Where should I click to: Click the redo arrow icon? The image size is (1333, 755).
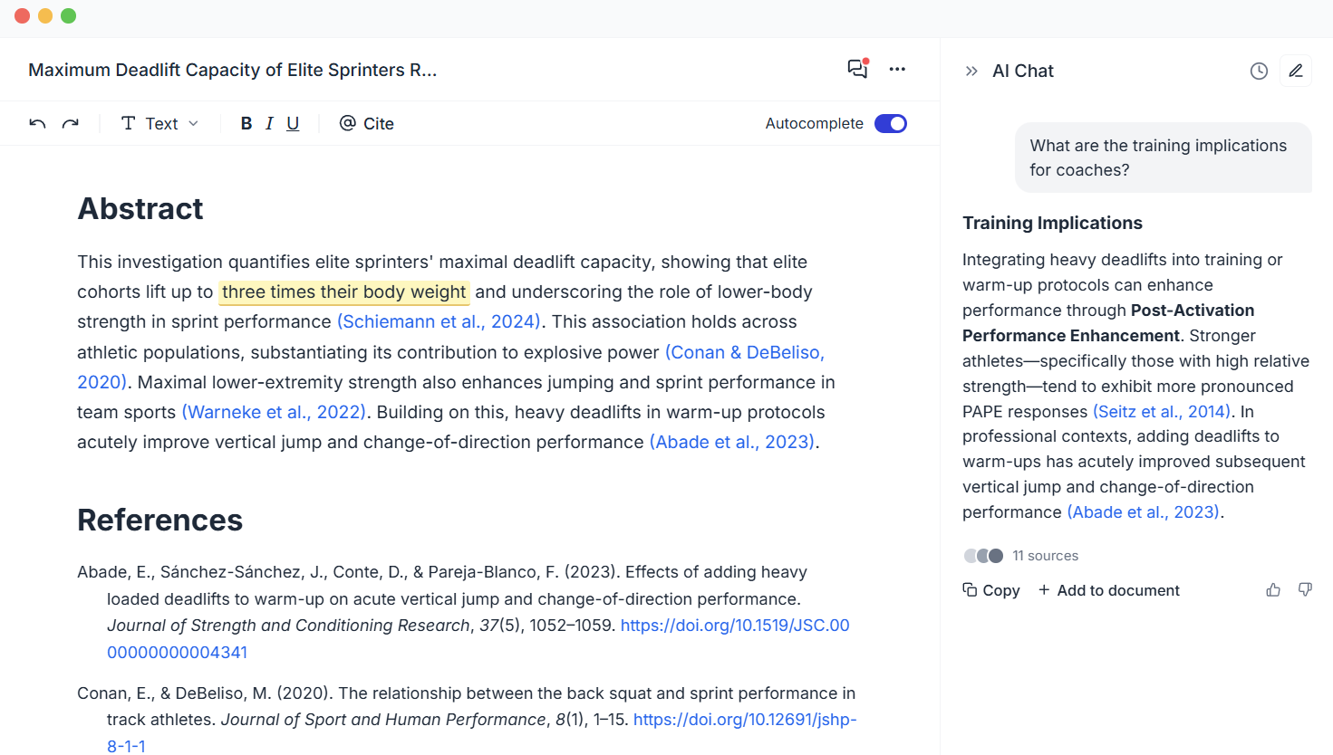tap(70, 123)
